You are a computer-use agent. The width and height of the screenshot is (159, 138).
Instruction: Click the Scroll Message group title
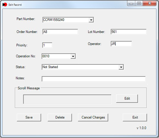pos(28,88)
